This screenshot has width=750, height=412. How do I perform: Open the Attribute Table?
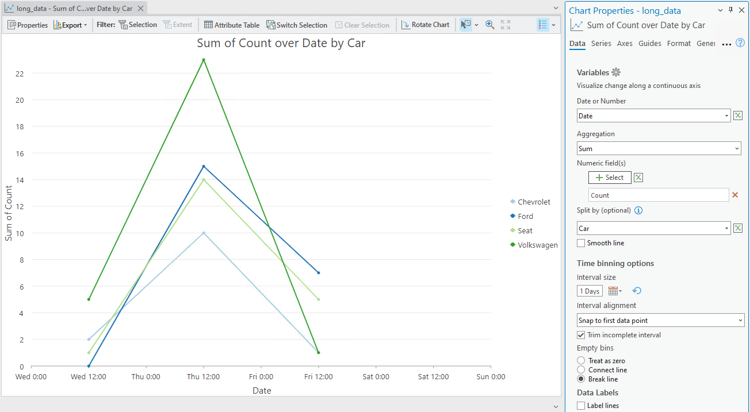pyautogui.click(x=232, y=25)
